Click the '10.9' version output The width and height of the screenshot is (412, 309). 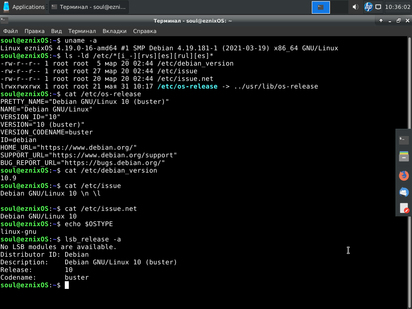[8, 178]
